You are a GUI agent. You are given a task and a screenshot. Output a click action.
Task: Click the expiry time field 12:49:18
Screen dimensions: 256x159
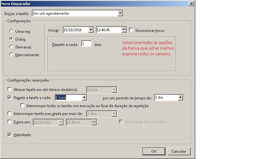click(79, 122)
